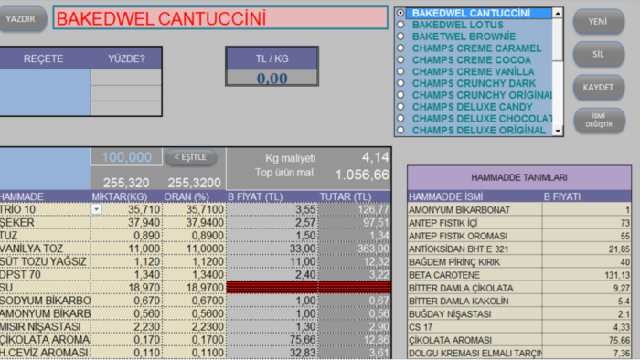The image size is (640, 360).
Task: Click the H.CEVİZ AROMASI ingredient cell
Action: point(45,353)
